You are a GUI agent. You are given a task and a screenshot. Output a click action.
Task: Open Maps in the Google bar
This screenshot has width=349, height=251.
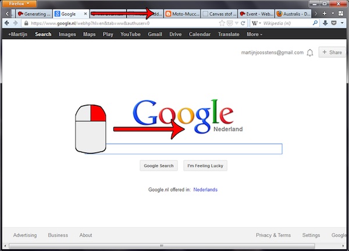point(89,34)
